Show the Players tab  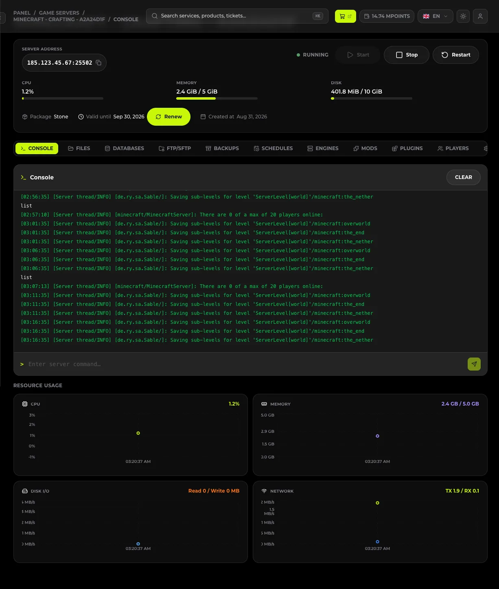click(x=453, y=148)
